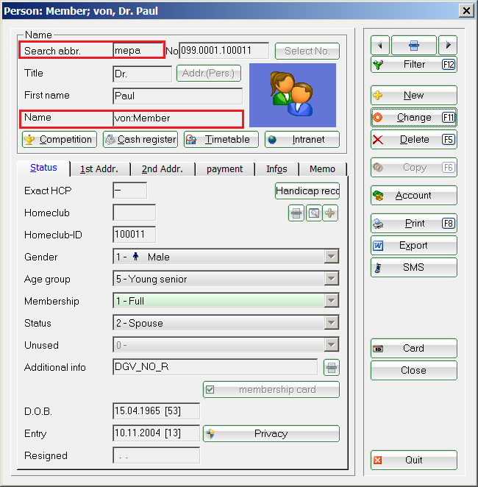Expand the Membership dropdown
The image size is (478, 487).
tap(332, 301)
